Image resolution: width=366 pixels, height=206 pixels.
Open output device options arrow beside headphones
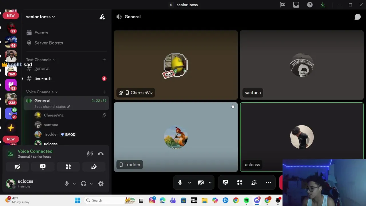[91, 184]
